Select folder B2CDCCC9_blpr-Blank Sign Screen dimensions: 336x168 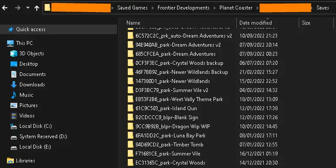(167, 117)
